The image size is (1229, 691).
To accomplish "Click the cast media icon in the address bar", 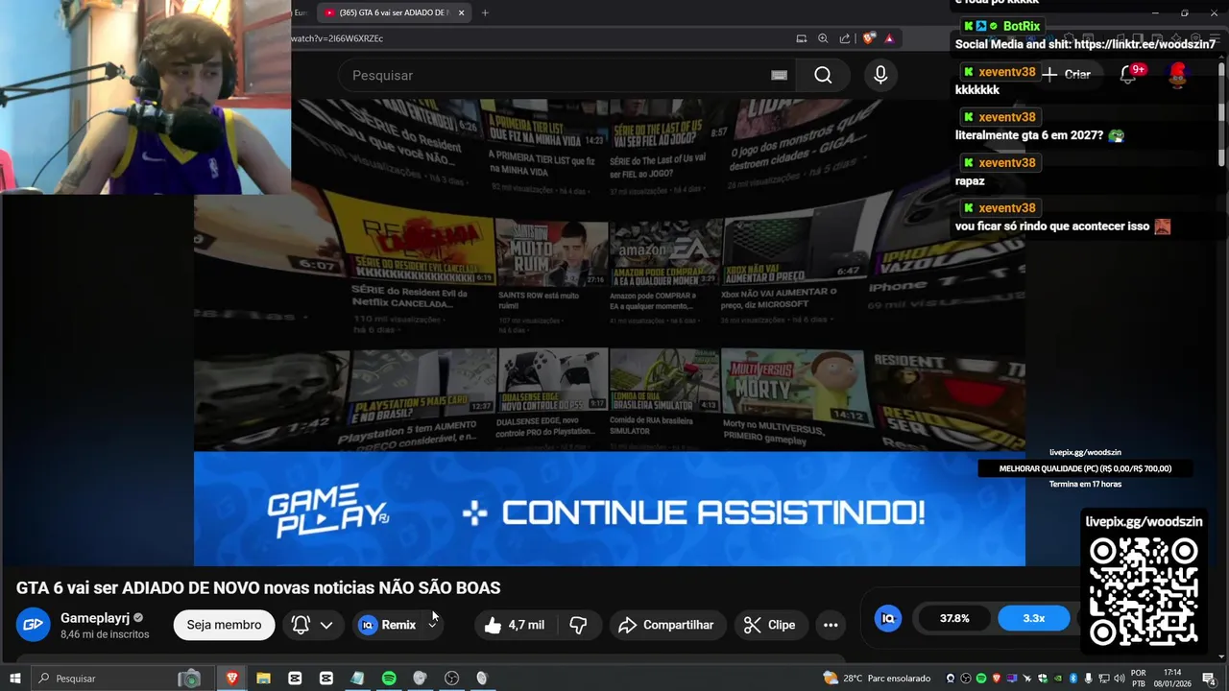I will click(x=802, y=38).
